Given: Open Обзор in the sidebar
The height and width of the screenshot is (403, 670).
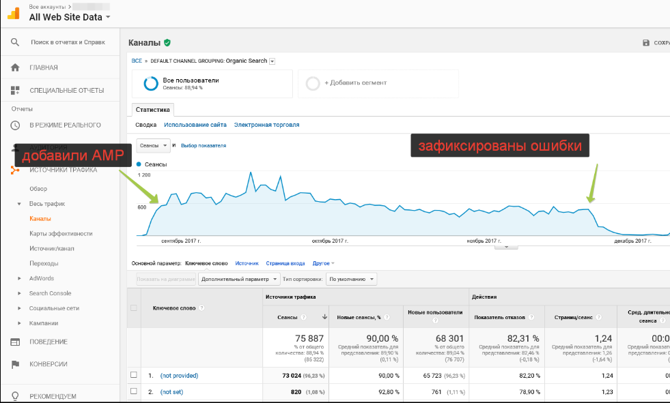Looking at the screenshot, I should point(38,189).
